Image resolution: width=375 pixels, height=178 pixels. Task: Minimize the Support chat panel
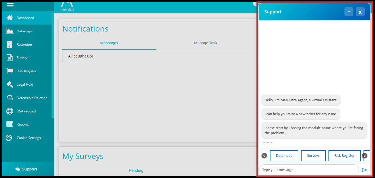(x=349, y=12)
